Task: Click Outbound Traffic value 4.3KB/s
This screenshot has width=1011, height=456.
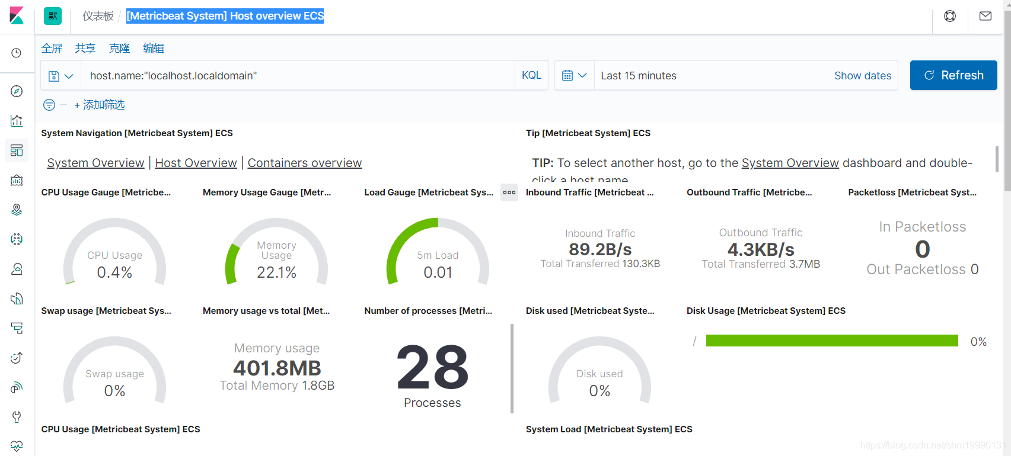Action: click(761, 249)
